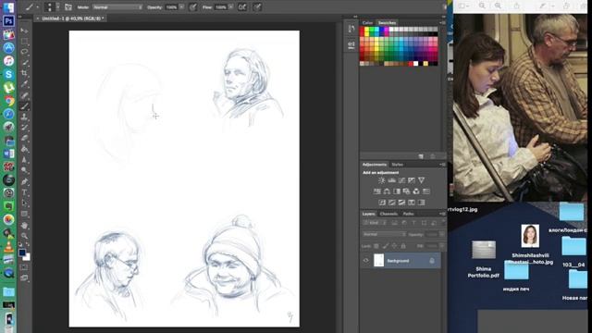Toggle lock all for layer

coord(403,246)
